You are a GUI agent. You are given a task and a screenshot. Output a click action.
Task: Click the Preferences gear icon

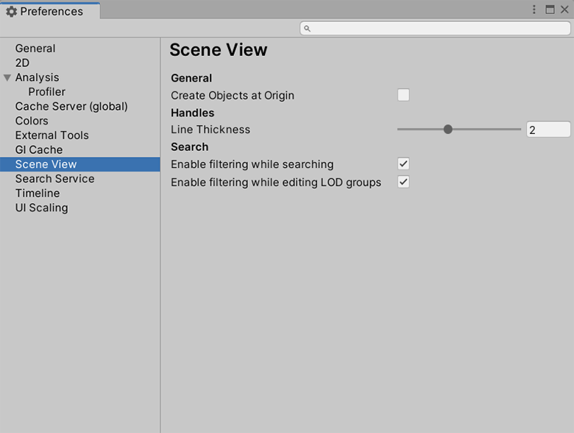[x=11, y=12]
